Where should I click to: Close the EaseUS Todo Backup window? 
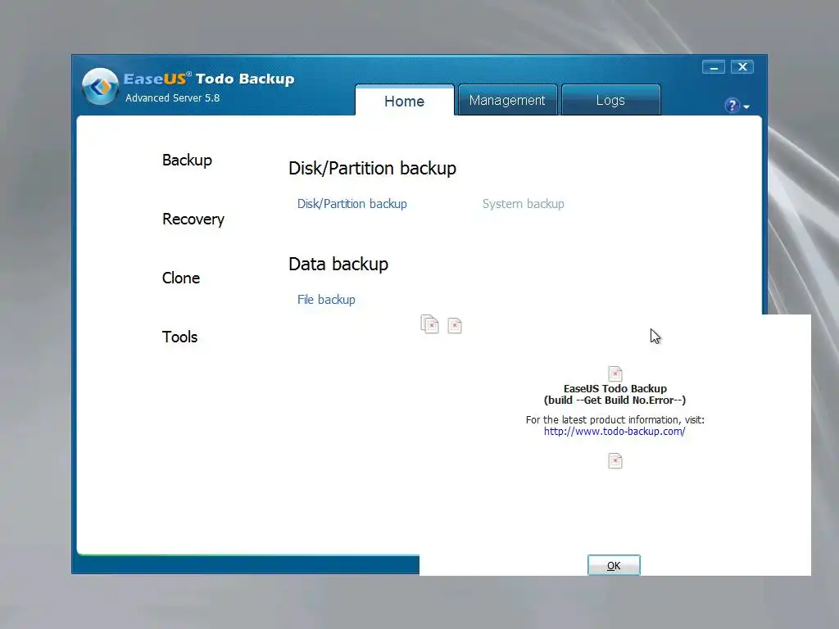pos(742,67)
